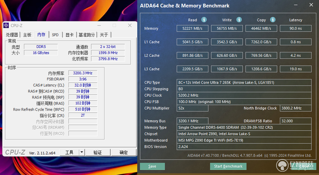Click Start Benchmark in AIDA64
This screenshot has height=175, width=319.
[228, 166]
